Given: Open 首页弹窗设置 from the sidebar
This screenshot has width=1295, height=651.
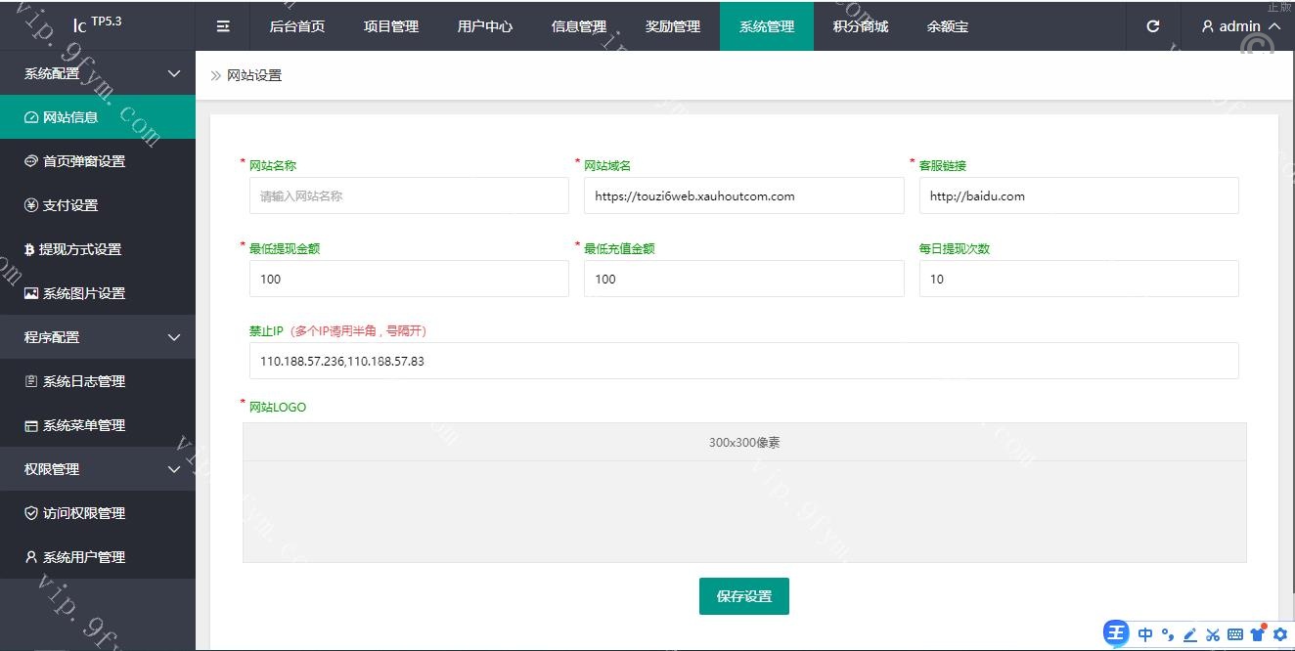Looking at the screenshot, I should pyautogui.click(x=84, y=161).
